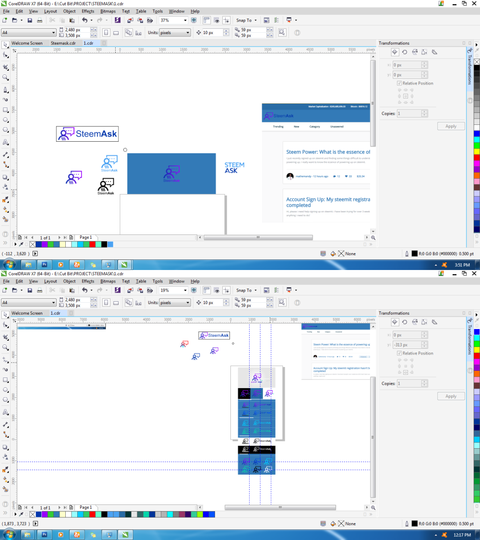Screen dimensions: 480x540
Task: Click Save icon in top window toolbar
Action: [x=30, y=20]
